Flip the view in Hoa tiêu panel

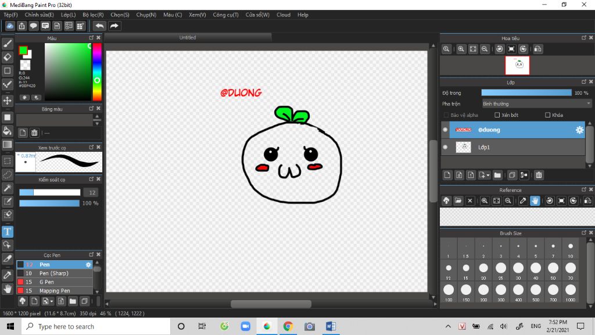click(537, 49)
